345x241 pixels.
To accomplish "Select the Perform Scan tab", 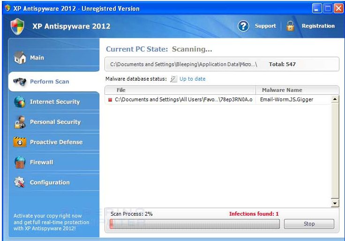I will [x=54, y=82].
